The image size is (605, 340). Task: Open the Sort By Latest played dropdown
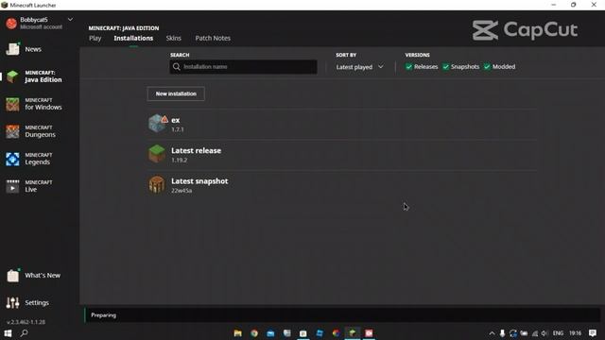pos(359,67)
